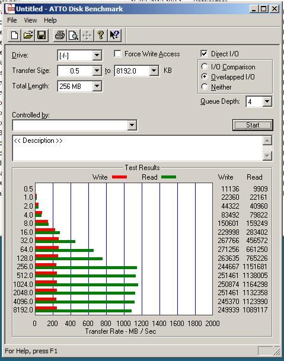The image size is (284, 361).
Task: Click the Write column header in results
Action: 225,177
